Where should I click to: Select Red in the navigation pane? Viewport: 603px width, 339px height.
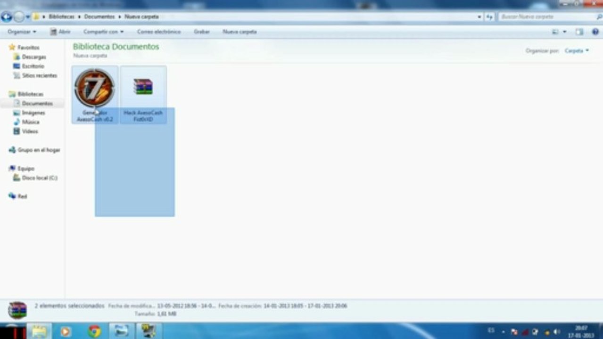[22, 196]
